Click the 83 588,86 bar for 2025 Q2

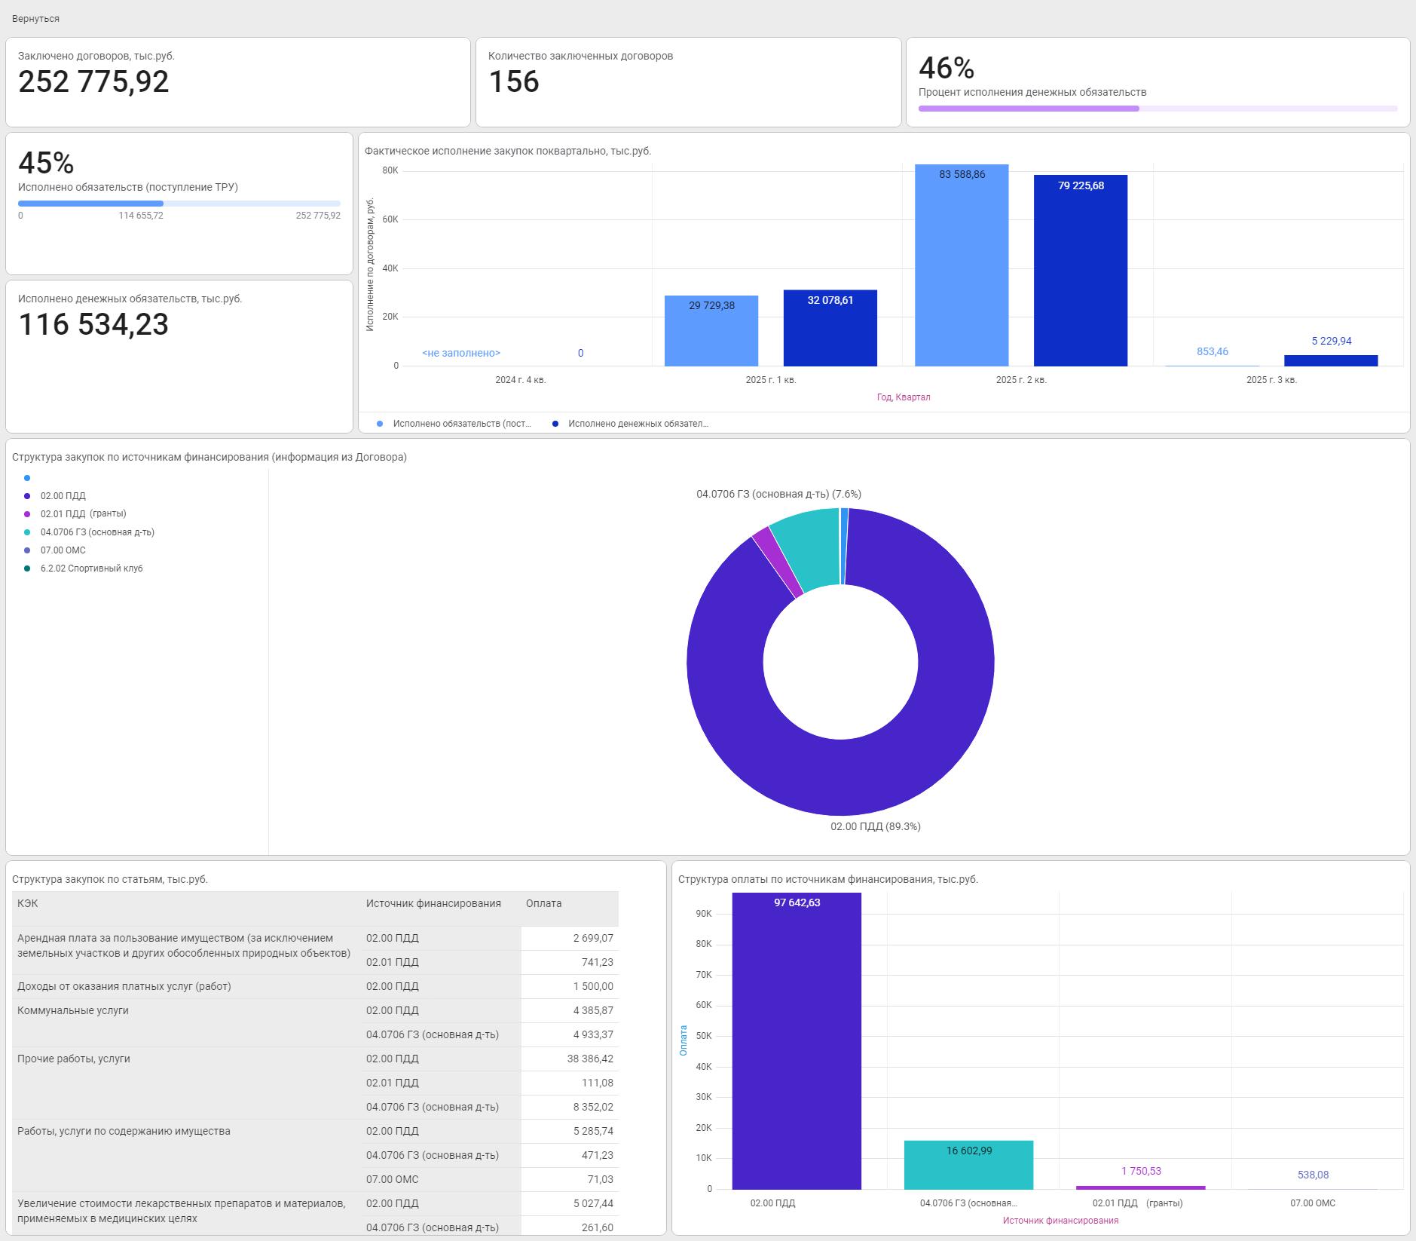pyautogui.click(x=961, y=265)
